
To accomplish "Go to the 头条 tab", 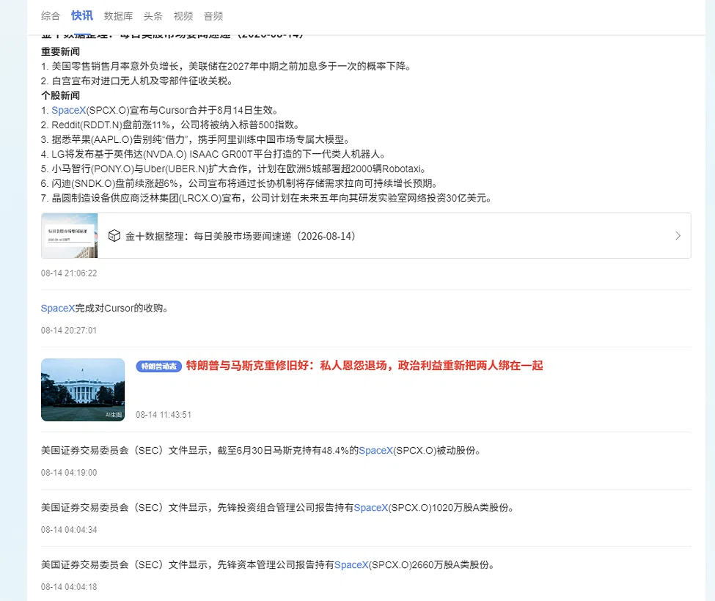I will pyautogui.click(x=153, y=16).
